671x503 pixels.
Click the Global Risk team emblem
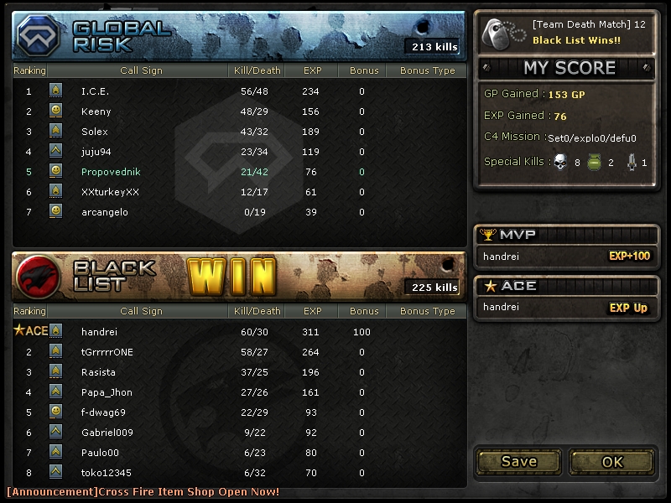38,35
